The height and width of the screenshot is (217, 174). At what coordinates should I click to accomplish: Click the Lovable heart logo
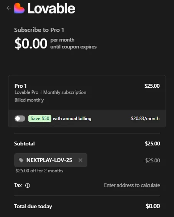tap(19, 8)
